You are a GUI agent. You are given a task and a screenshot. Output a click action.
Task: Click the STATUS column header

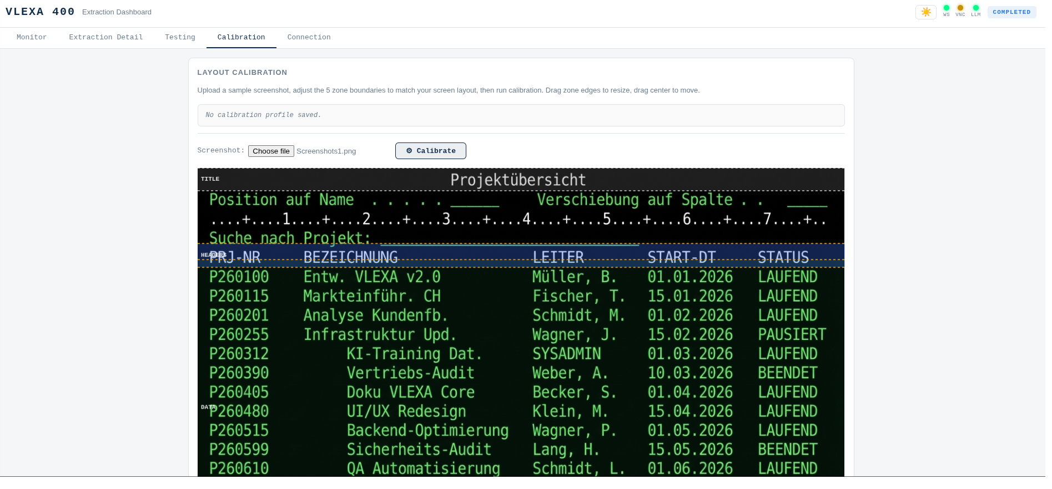[783, 257]
